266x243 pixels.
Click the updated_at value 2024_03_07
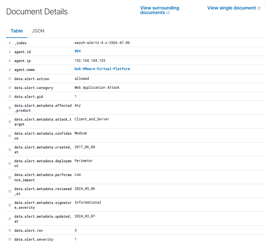pyautogui.click(x=85, y=216)
